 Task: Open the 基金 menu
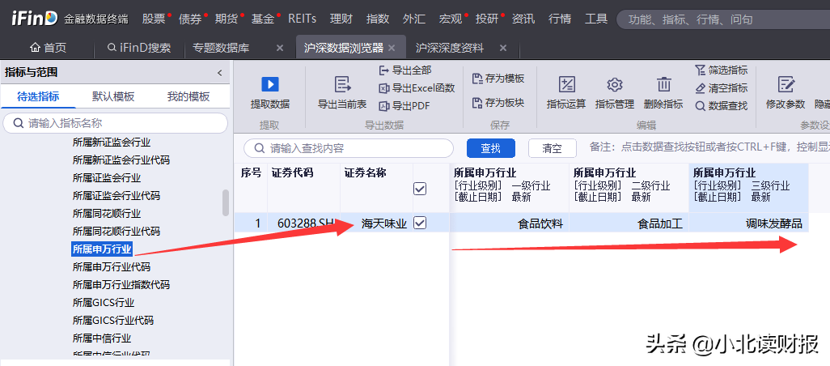click(x=263, y=19)
